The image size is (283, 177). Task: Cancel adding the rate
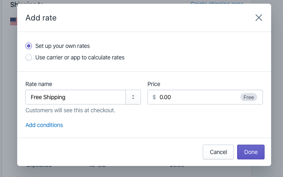pyautogui.click(x=218, y=152)
